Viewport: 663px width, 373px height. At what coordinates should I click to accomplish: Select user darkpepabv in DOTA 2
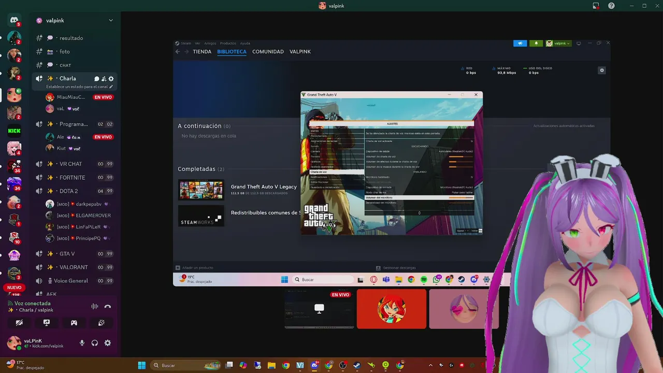pos(78,204)
